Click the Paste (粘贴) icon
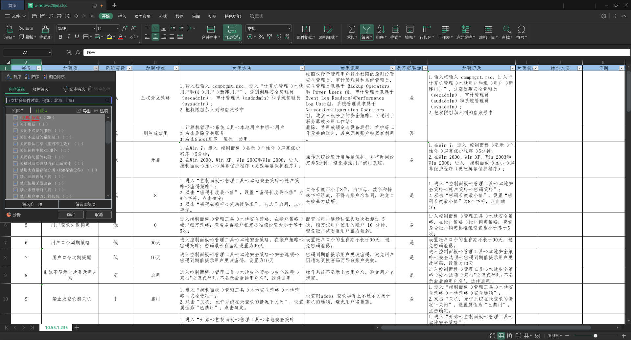This screenshot has height=340, width=631. pyautogui.click(x=9, y=29)
